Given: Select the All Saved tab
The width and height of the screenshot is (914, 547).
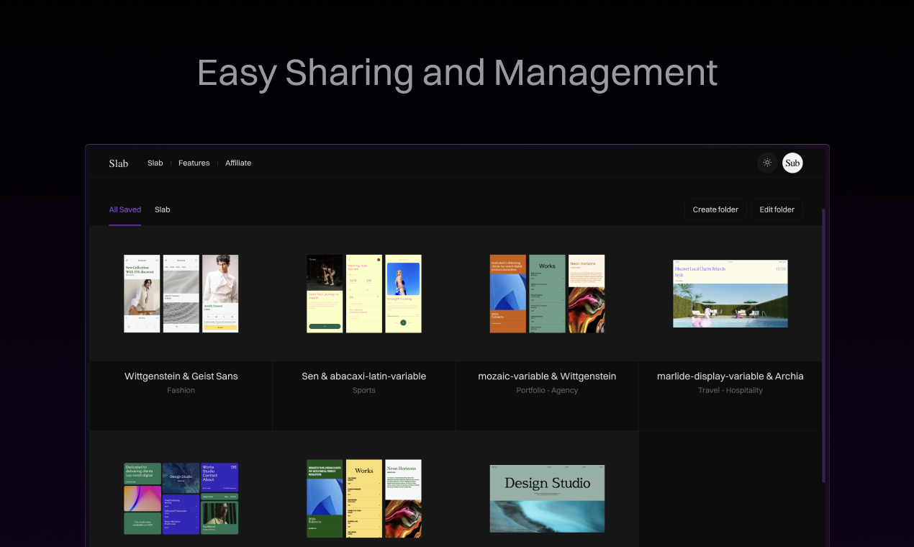Looking at the screenshot, I should point(125,209).
